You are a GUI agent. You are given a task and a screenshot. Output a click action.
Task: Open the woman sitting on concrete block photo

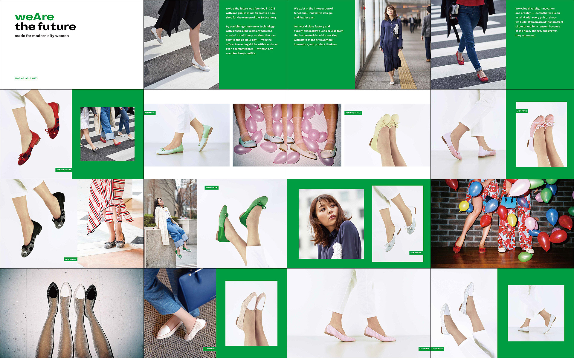tap(170, 224)
